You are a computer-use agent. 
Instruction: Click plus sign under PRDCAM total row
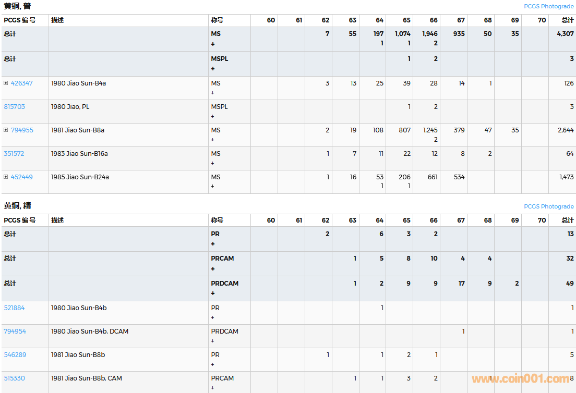tap(213, 293)
